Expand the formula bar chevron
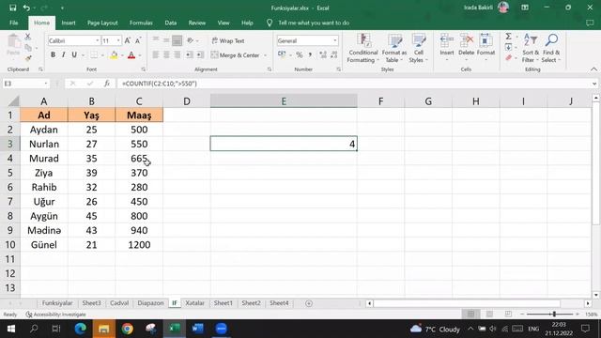Viewport: 601px width, 338px height. point(594,84)
